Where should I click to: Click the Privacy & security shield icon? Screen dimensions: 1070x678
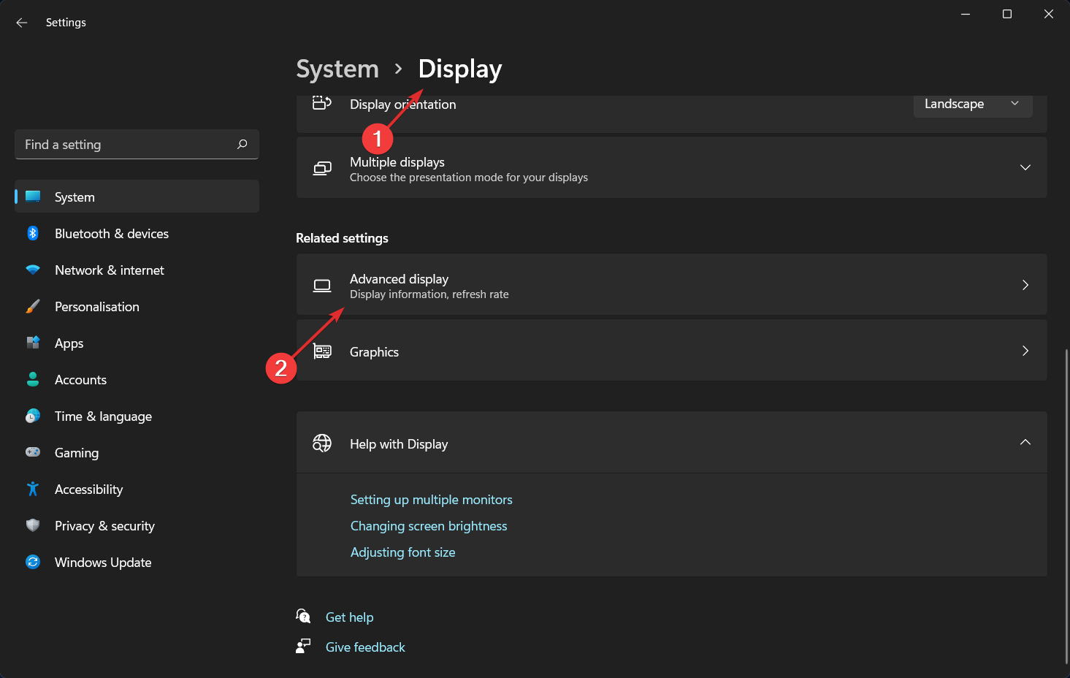click(x=33, y=525)
